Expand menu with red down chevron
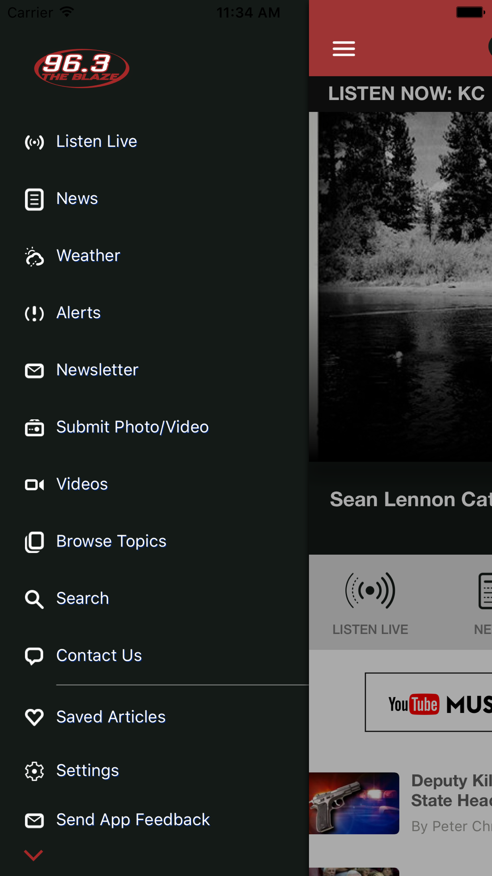The height and width of the screenshot is (876, 492). point(33,855)
